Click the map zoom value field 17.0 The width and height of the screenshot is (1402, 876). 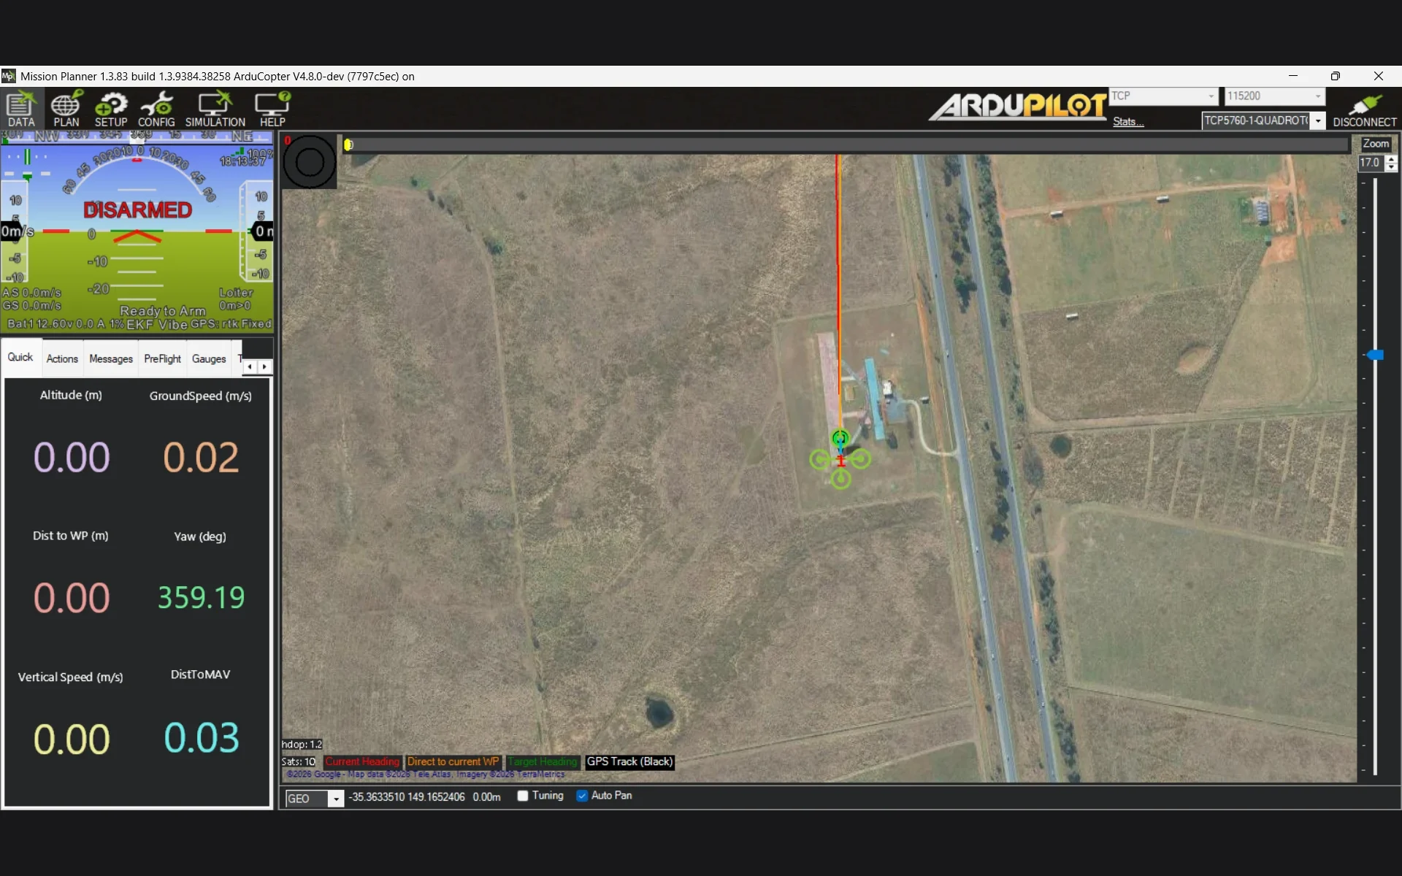click(1371, 163)
